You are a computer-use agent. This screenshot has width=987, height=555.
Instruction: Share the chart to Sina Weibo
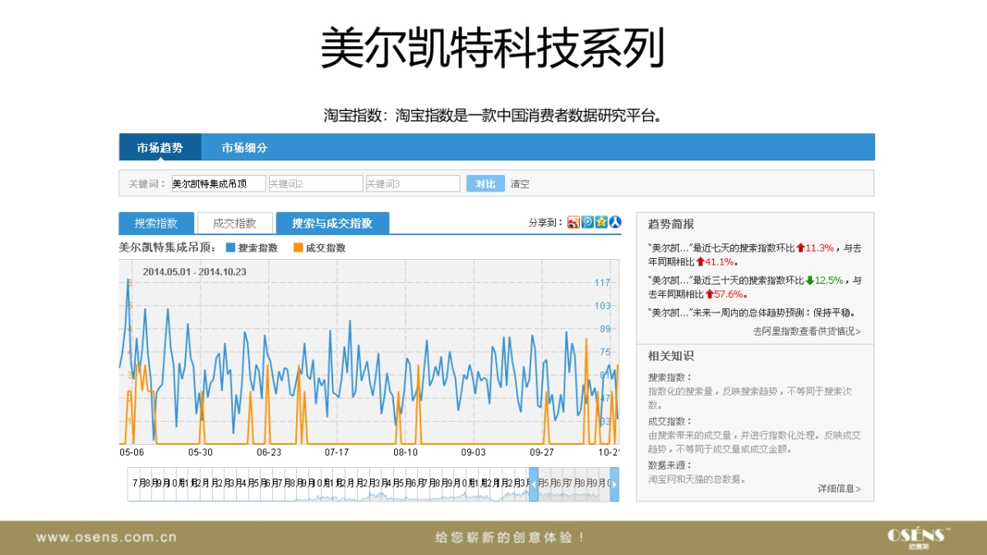(x=573, y=221)
